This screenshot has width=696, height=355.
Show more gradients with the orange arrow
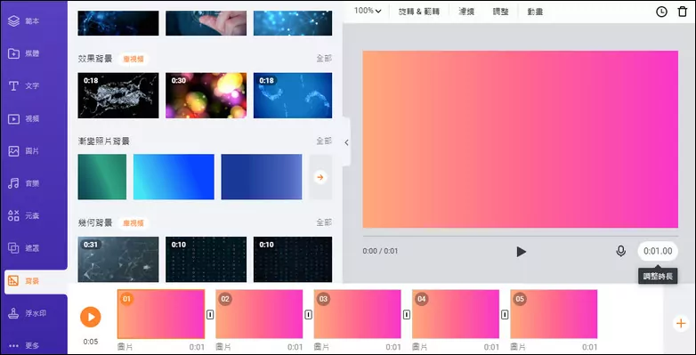(320, 178)
